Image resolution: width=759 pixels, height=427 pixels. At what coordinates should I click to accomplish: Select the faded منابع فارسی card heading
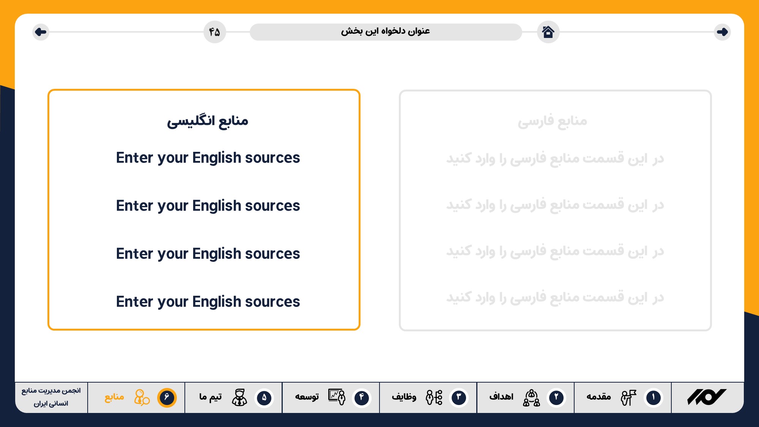point(552,121)
